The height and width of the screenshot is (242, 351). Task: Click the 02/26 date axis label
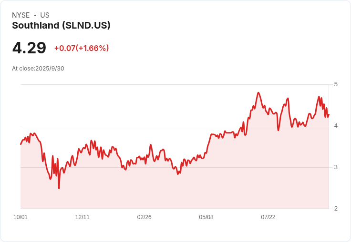(x=144, y=217)
